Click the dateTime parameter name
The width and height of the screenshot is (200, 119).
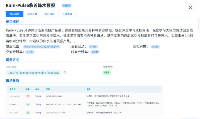point(13,113)
